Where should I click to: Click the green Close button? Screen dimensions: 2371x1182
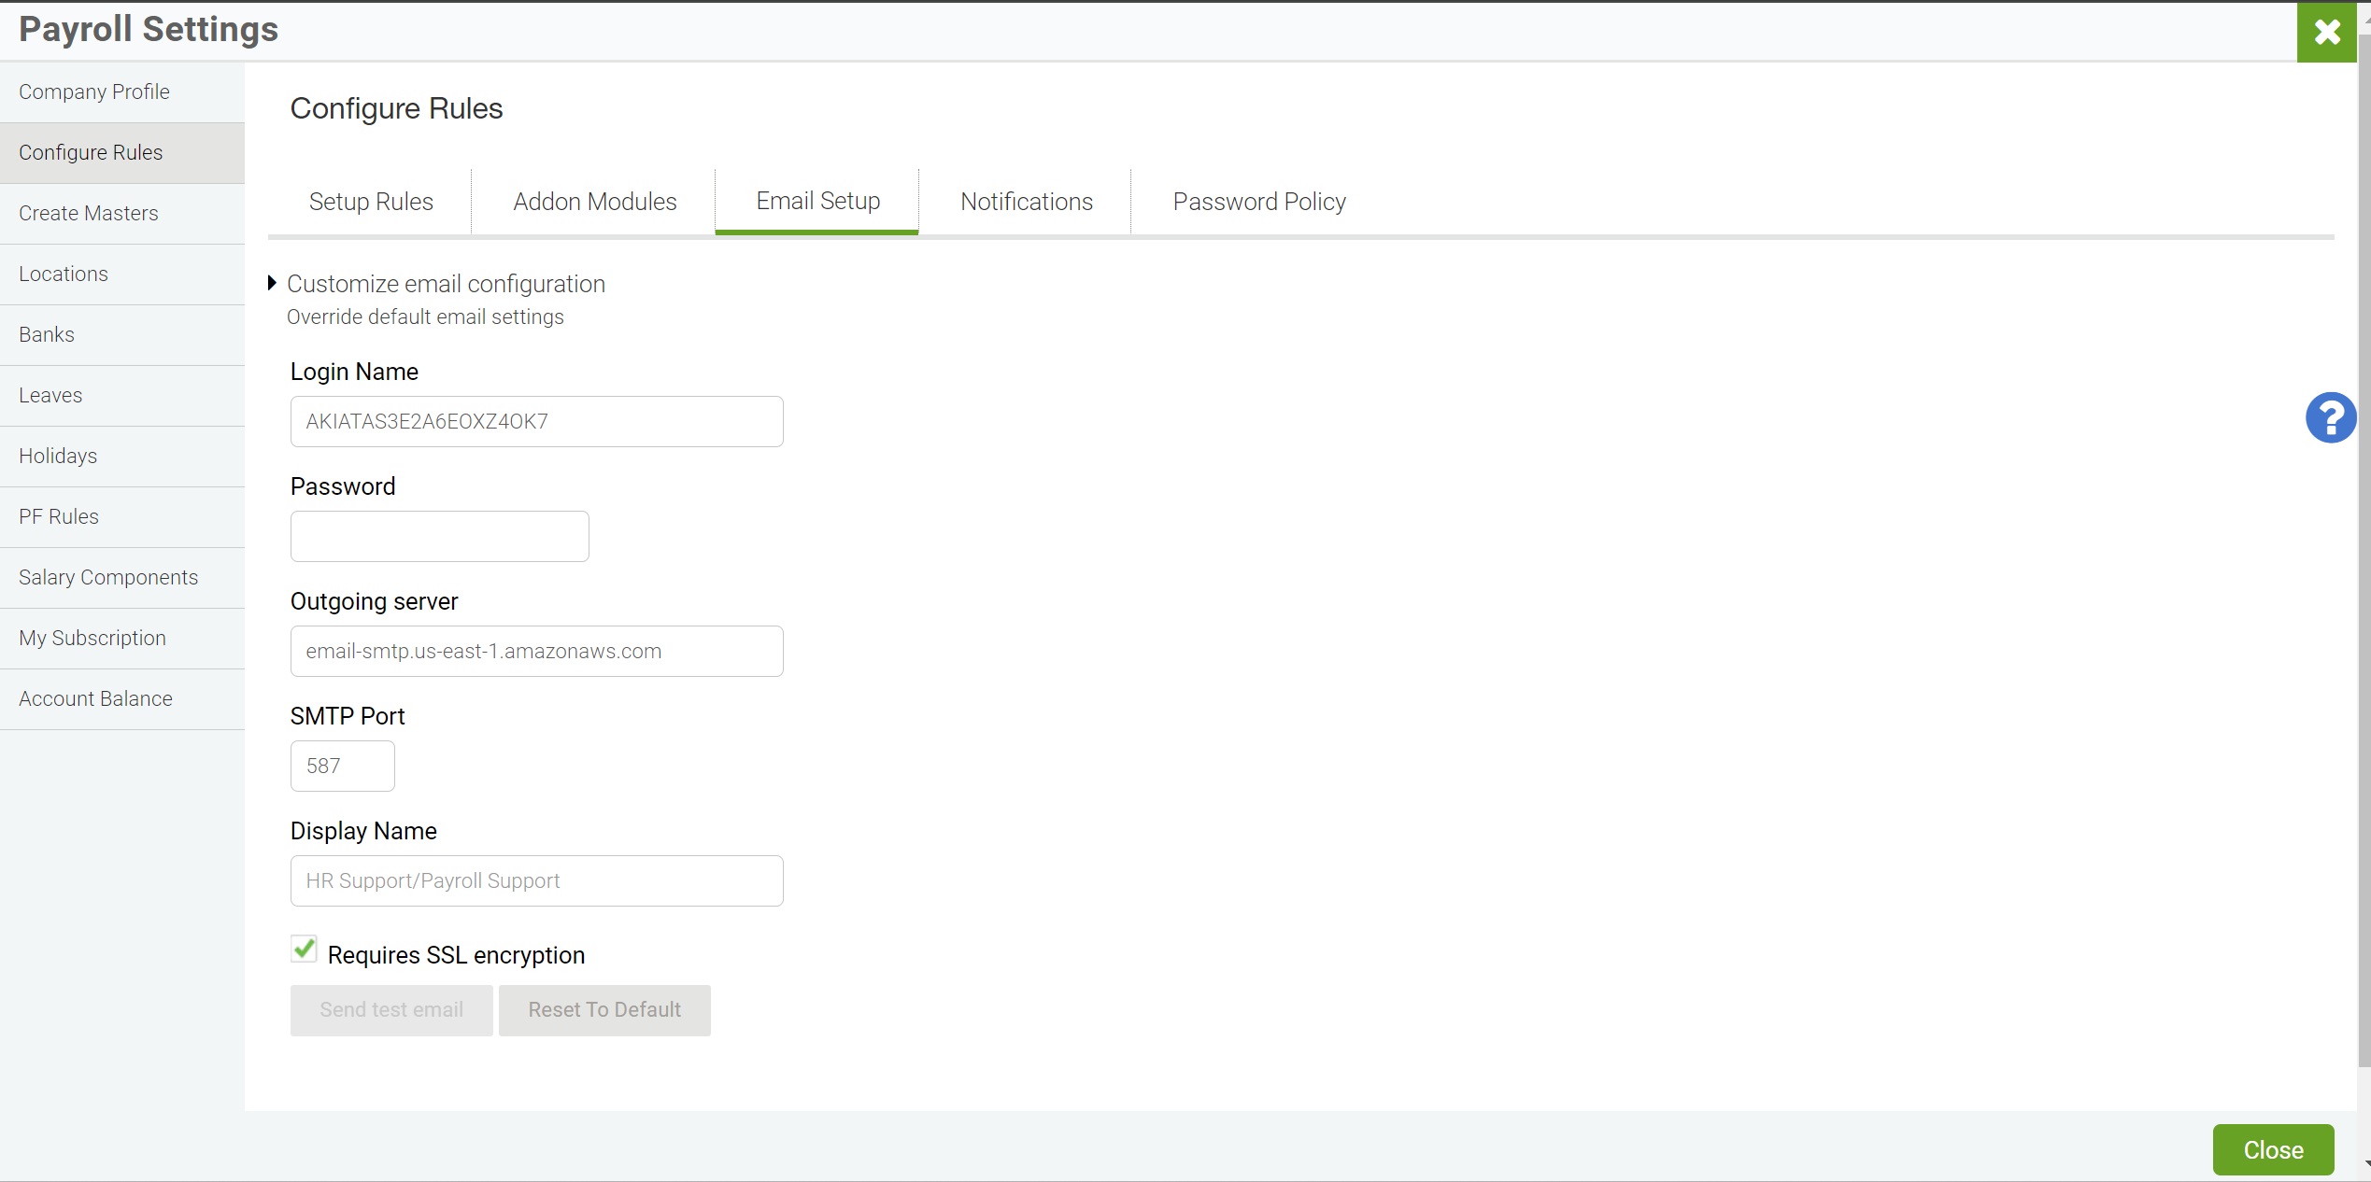tap(2272, 1149)
